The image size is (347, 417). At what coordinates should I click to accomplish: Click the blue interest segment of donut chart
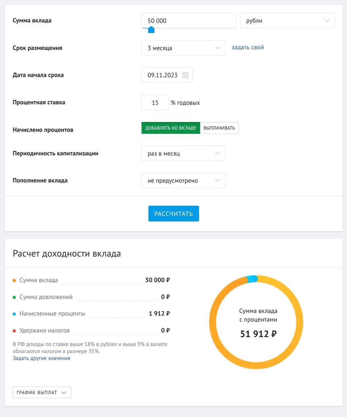[252, 279]
